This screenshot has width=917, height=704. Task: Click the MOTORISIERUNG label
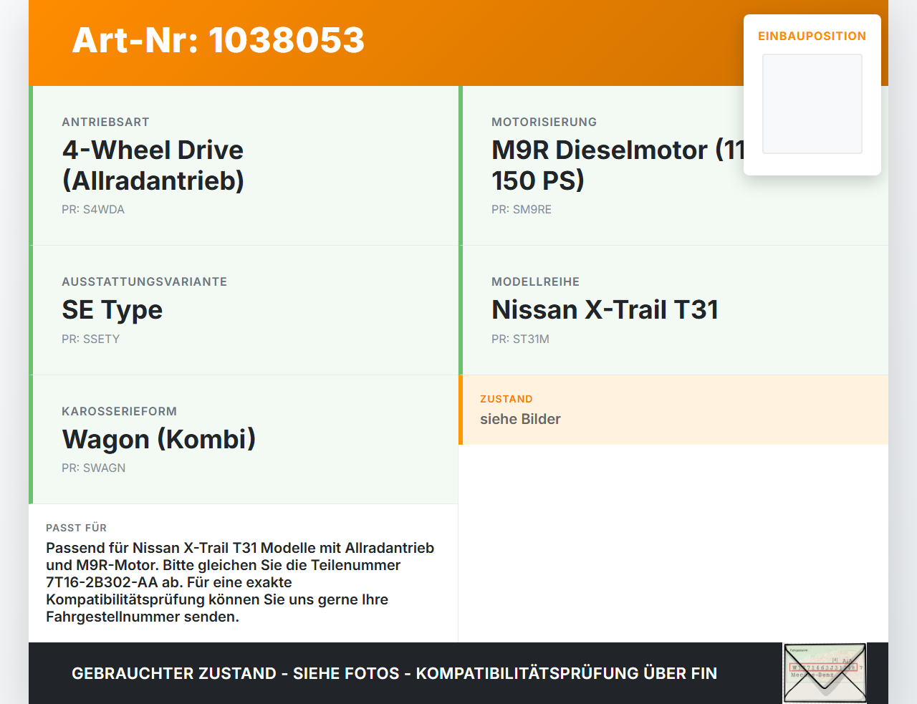pos(544,122)
